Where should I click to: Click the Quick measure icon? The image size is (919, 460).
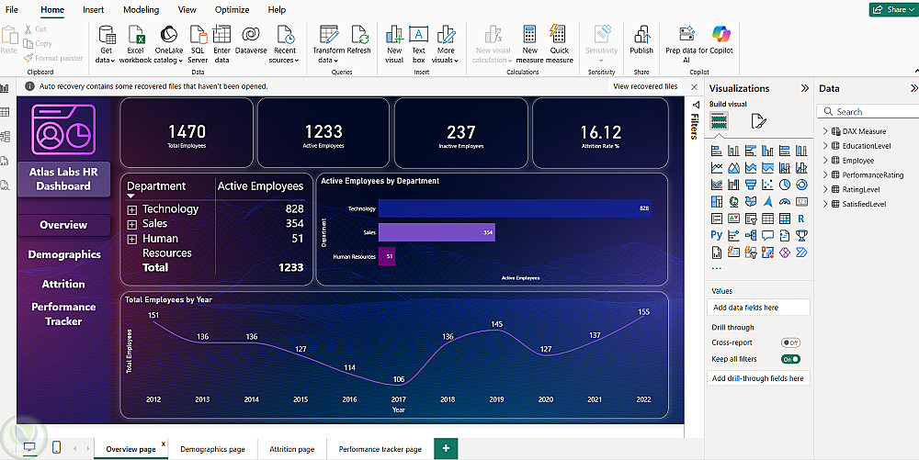pos(559,42)
